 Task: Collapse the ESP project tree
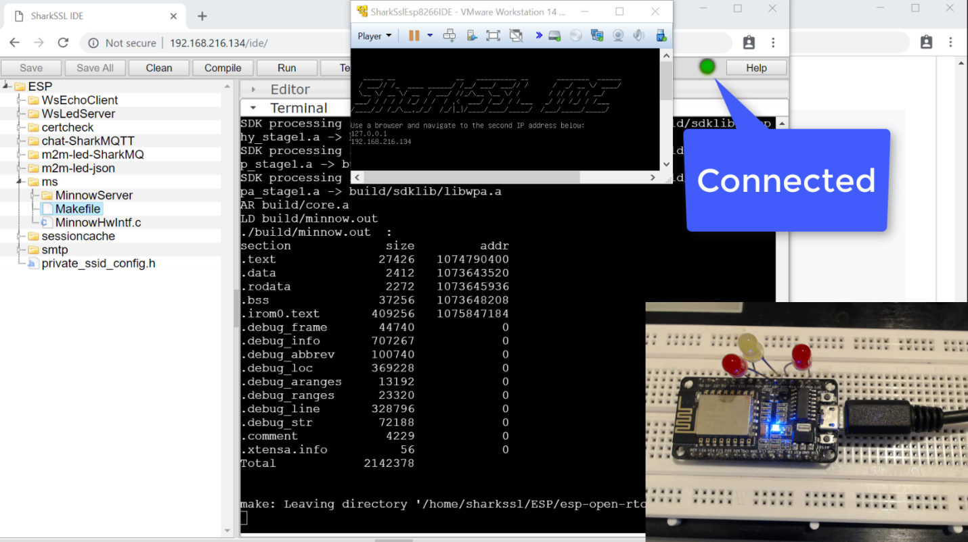(x=5, y=86)
